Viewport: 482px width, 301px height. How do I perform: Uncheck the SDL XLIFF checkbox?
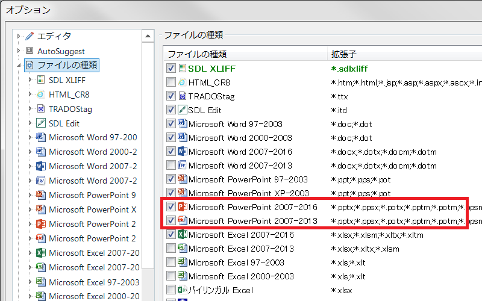click(171, 68)
